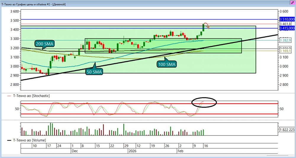Select the 'T-Техно ао [Stochastic]' legend
Viewport: 296px width, 158px height.
[31, 96]
